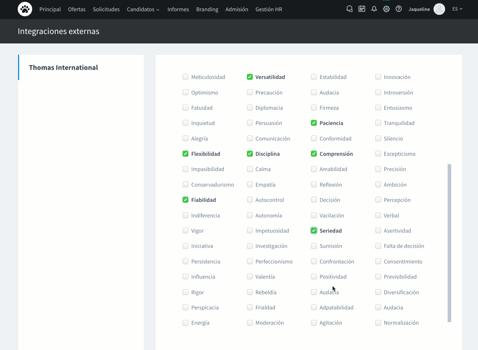This screenshot has height=350, width=478.
Task: Navigate to Gestión HR
Action: pyautogui.click(x=269, y=9)
